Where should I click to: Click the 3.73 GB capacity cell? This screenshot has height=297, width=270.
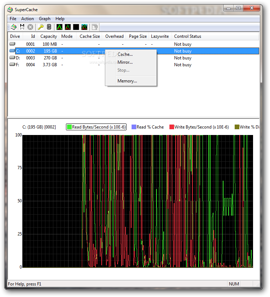click(x=50, y=64)
